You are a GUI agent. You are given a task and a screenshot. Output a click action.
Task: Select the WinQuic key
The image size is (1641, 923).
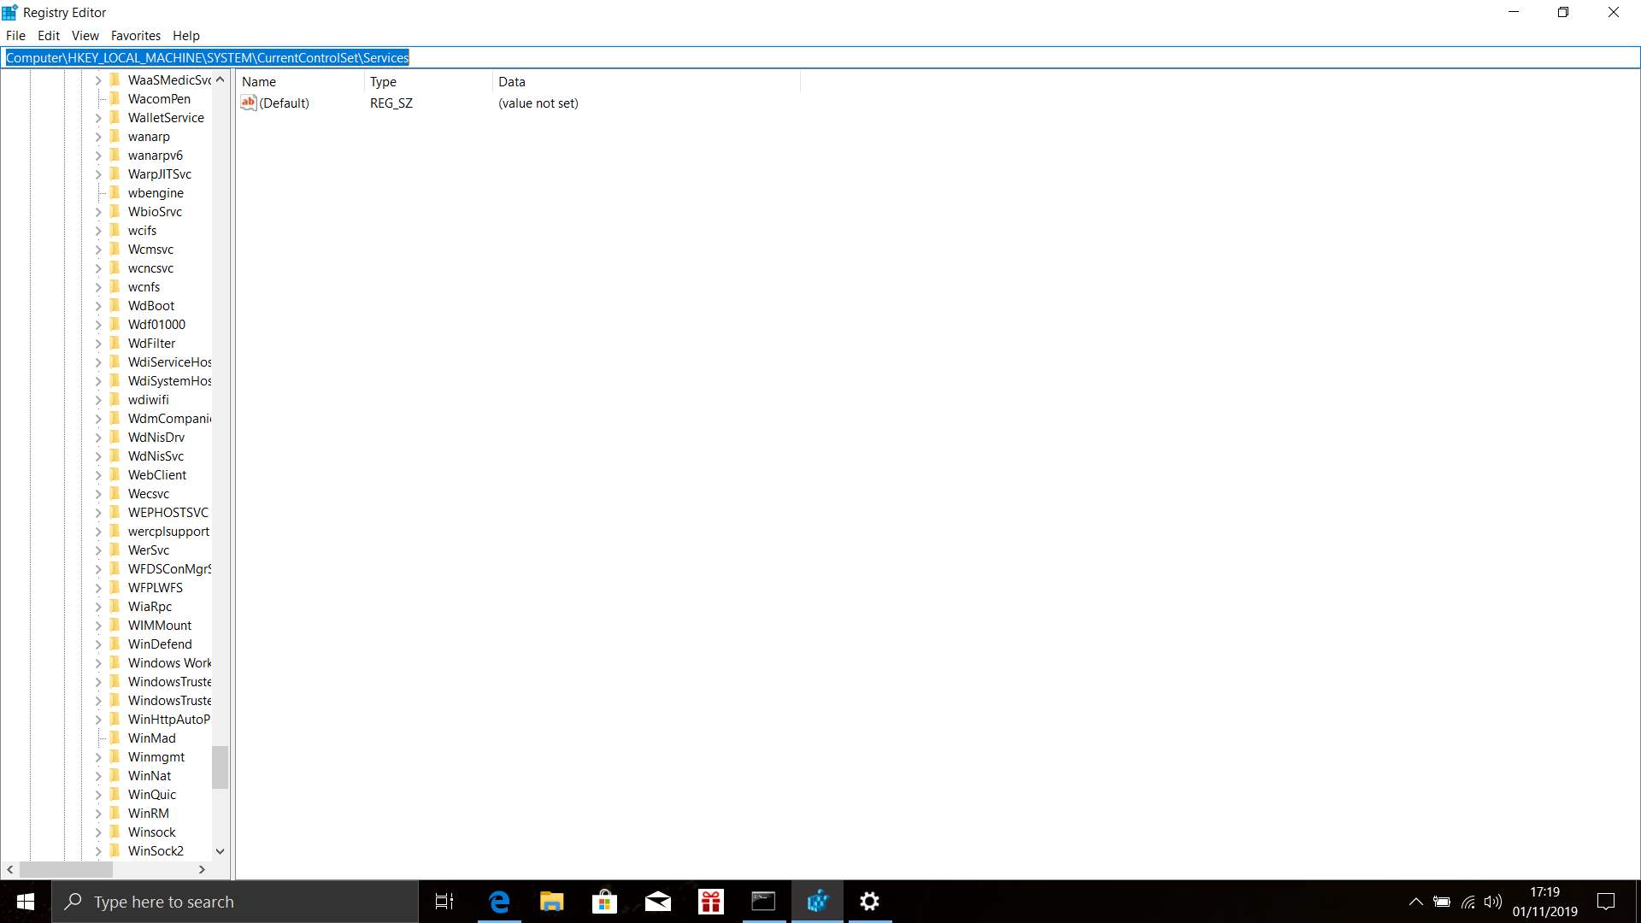click(x=152, y=795)
